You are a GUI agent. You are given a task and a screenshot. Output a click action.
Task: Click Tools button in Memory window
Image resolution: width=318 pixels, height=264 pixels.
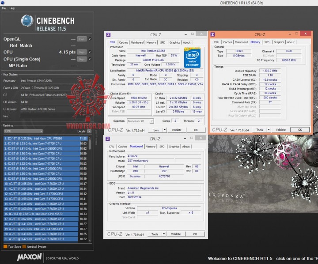(x=259, y=130)
